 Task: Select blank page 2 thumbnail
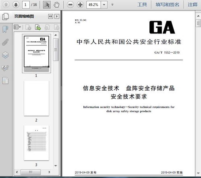coord(36,98)
